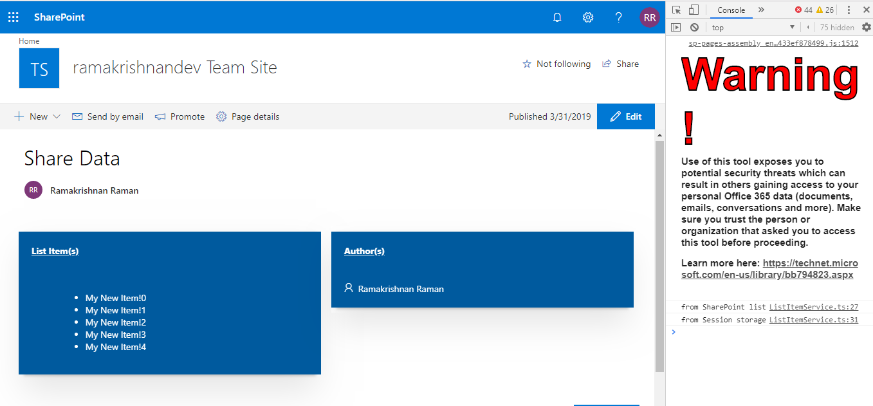Click the Published 3/31/2019 status text
This screenshot has height=406, width=873.
pyautogui.click(x=549, y=116)
